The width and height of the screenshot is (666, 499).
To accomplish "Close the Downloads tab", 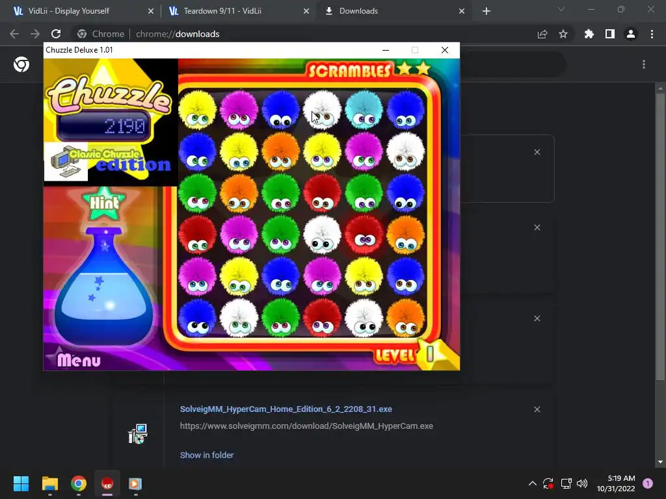I will (x=462, y=11).
